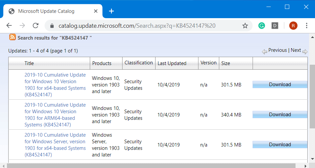Click the browser back arrow
315x168 pixels.
point(9,25)
